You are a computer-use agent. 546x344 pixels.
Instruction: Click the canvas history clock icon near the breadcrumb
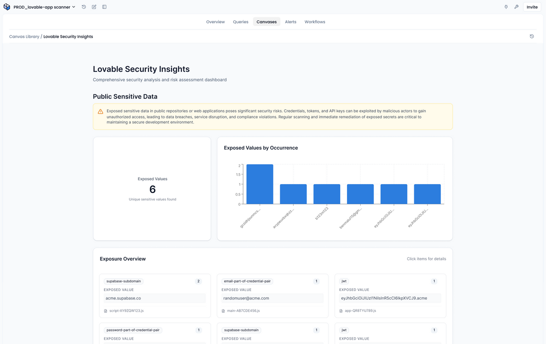tap(531, 36)
